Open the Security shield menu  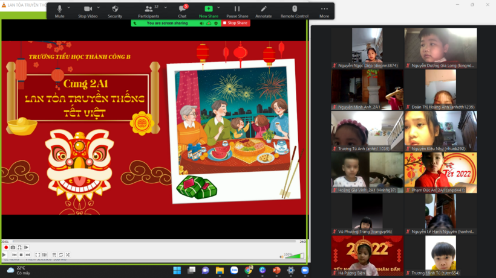pyautogui.click(x=115, y=11)
